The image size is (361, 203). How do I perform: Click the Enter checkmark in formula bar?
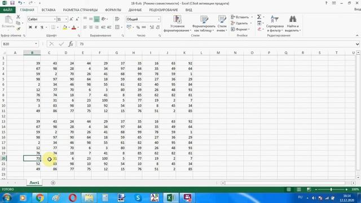coord(61,44)
